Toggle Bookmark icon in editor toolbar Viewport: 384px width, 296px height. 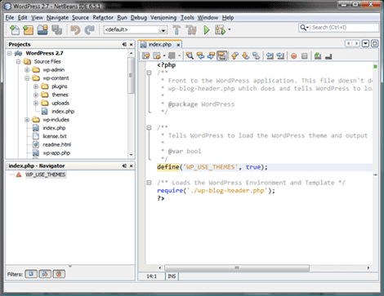coord(256,56)
